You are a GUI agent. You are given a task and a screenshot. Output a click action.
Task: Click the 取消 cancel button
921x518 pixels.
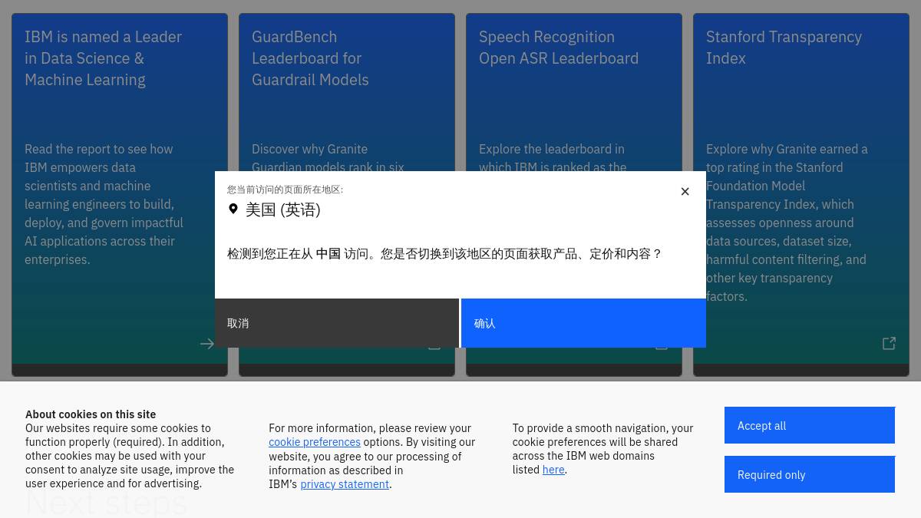[x=337, y=323]
